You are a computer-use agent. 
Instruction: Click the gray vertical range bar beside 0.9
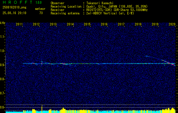[x=5, y=65]
